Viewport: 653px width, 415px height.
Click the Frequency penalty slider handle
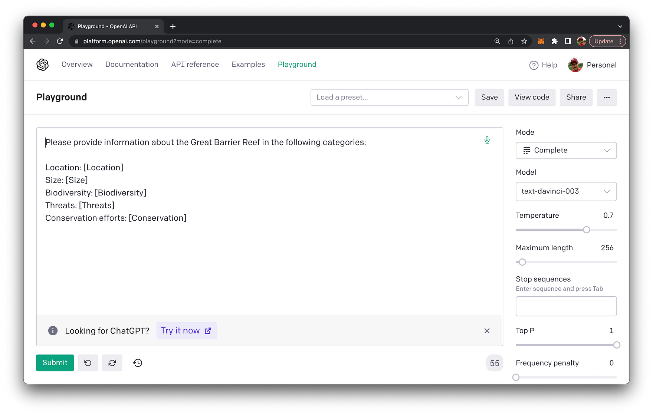tap(516, 378)
